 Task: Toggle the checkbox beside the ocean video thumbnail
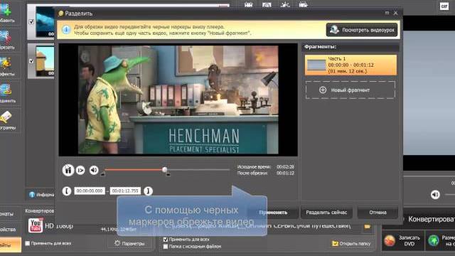tap(31, 22)
